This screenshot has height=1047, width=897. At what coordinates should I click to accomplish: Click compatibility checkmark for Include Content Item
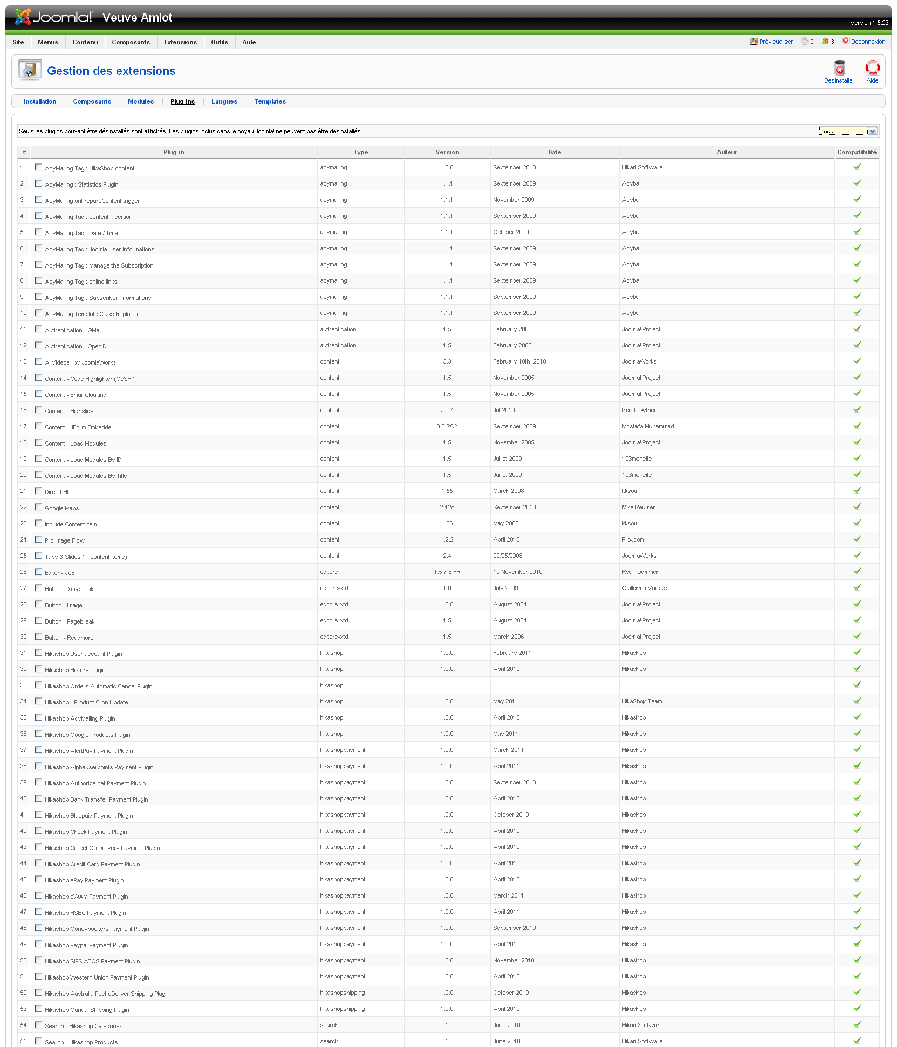[857, 523]
